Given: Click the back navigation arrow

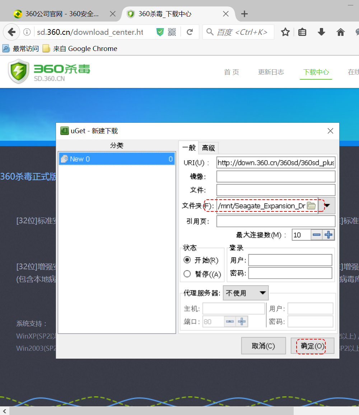Looking at the screenshot, I should tap(11, 32).
